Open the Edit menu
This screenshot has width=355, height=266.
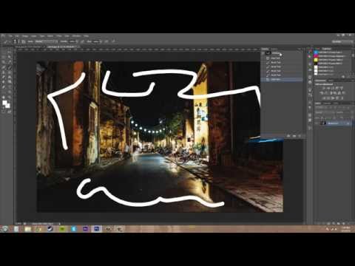[x=17, y=36]
